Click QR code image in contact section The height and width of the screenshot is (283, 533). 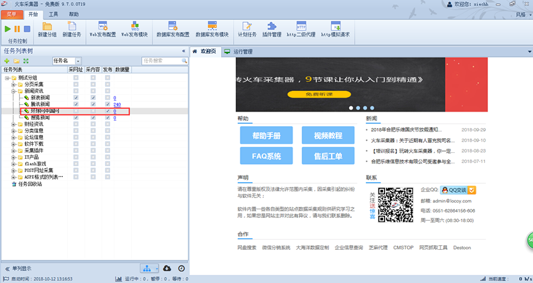point(396,205)
